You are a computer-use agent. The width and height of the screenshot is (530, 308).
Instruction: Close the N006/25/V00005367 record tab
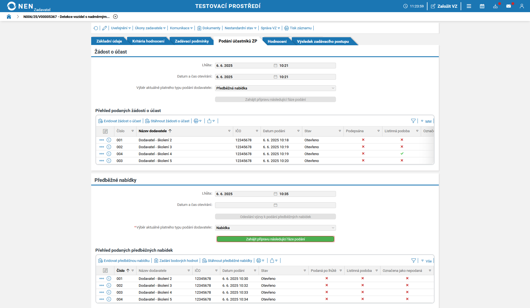pyautogui.click(x=116, y=17)
